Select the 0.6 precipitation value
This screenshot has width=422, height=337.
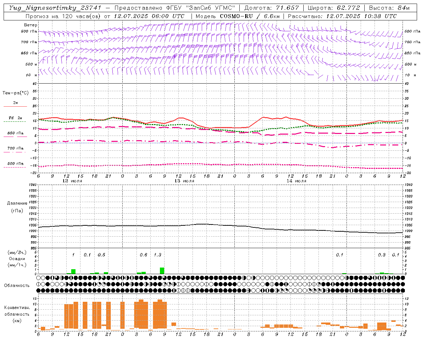143,255
